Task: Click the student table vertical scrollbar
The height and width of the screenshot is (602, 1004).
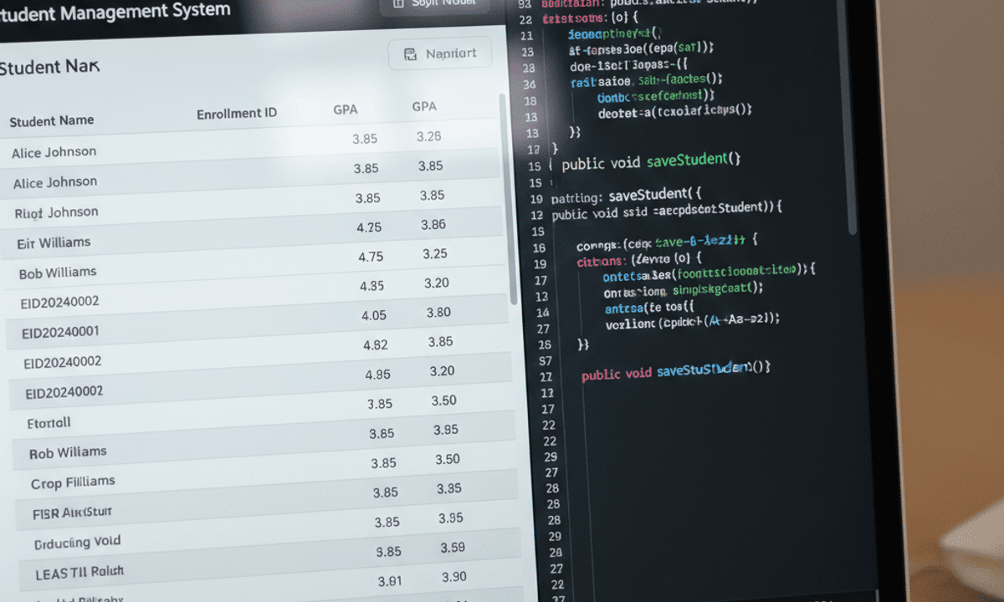Action: click(512, 201)
